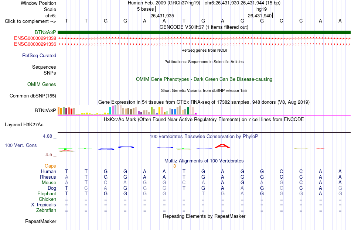The width and height of the screenshot is (351, 230).
Task: Select the Chicken species label
Action: pyautogui.click(x=47, y=199)
